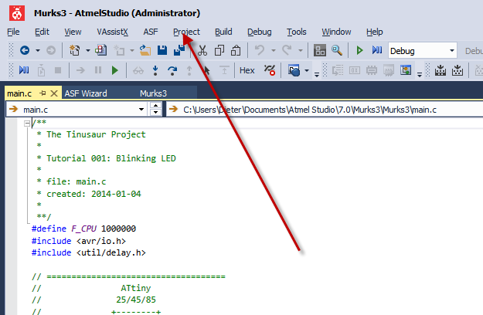Click the debug windows icon with blue shape

[x=294, y=70]
